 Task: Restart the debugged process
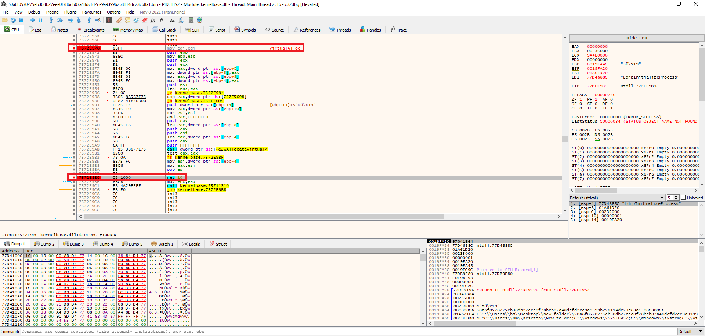pyautogui.click(x=13, y=20)
